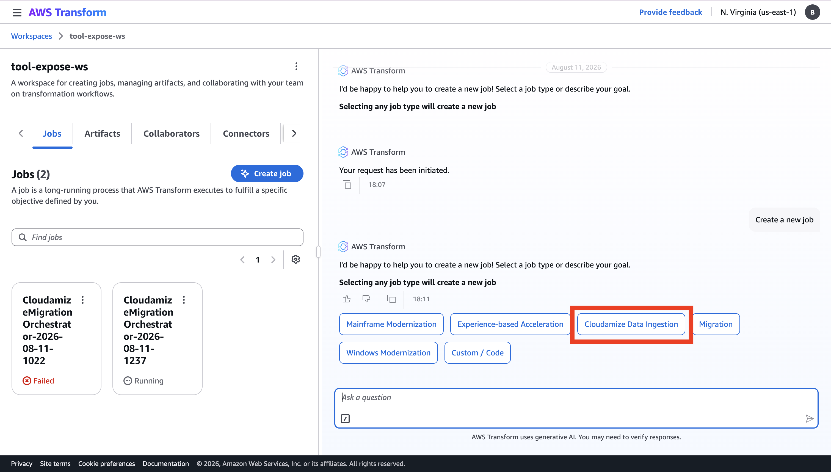
Task: Click the 18:07 message timestamp
Action: [x=377, y=184]
